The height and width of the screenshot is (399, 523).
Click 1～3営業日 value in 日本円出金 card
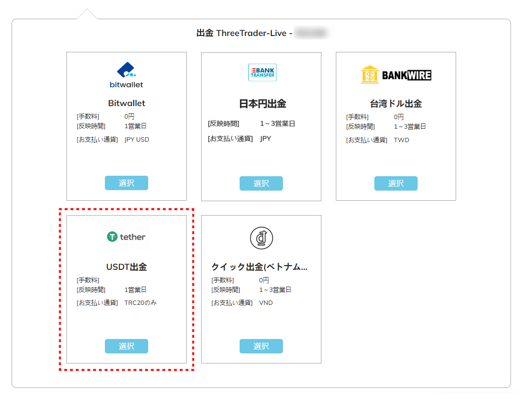(x=278, y=124)
